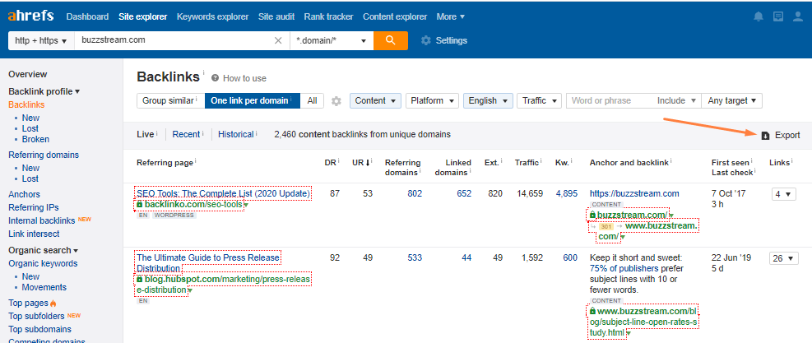The image size is (812, 343).
Task: Click the caret after backlinko.com/seo-tools
Action: pyautogui.click(x=245, y=205)
